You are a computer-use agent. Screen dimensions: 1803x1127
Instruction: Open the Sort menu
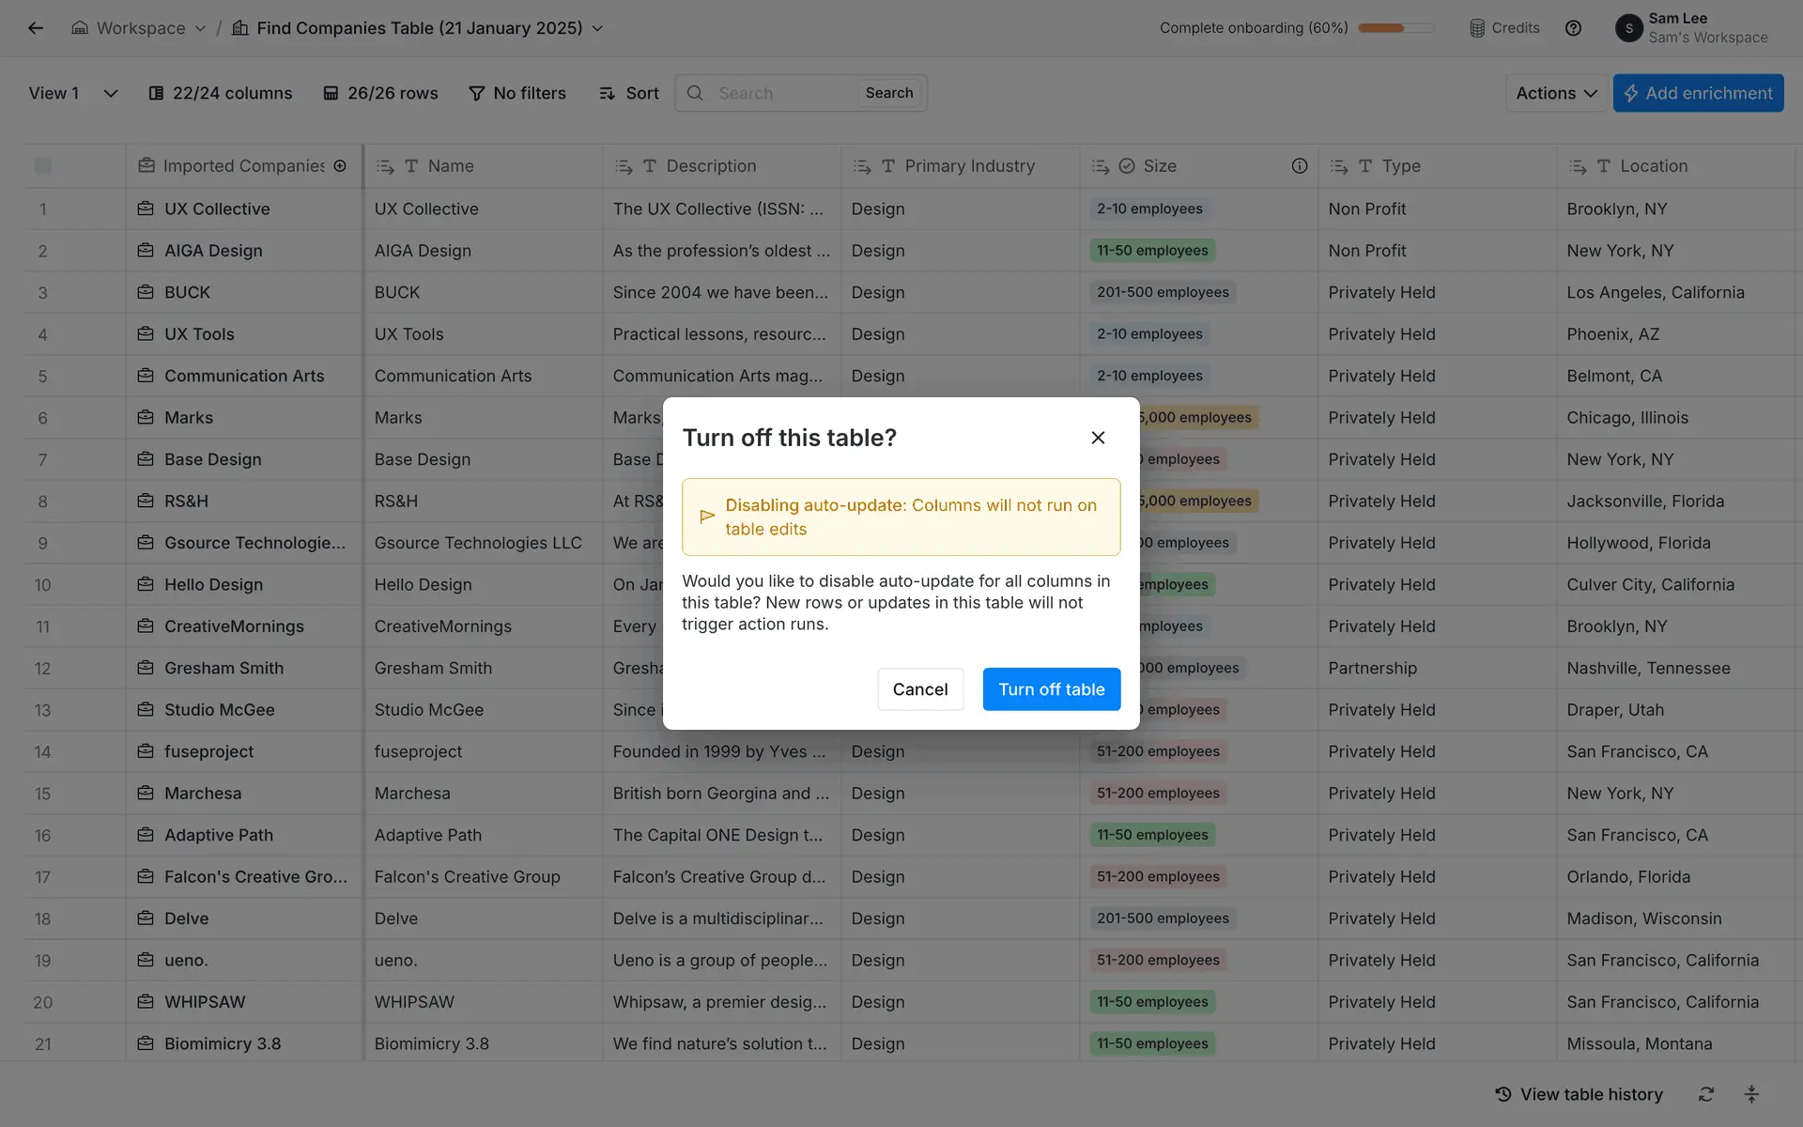pyautogui.click(x=629, y=93)
